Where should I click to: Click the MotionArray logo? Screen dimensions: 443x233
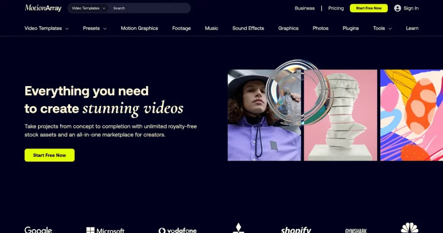coord(43,8)
